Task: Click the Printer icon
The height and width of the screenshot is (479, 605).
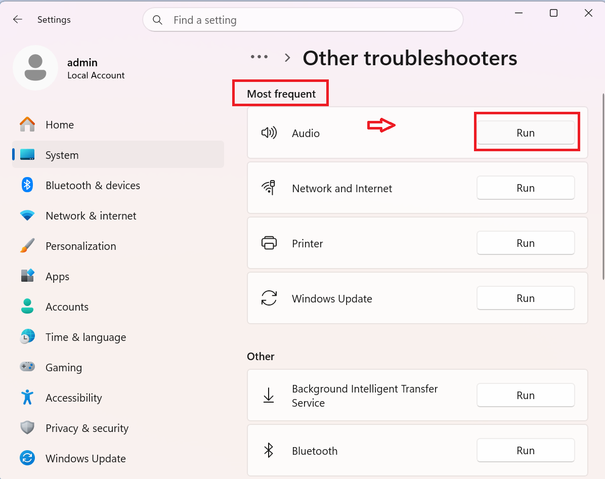Action: 269,243
